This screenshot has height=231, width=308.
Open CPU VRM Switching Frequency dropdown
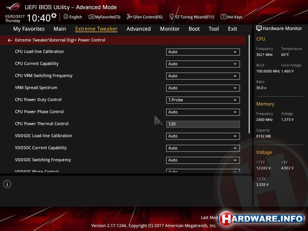[203, 76]
